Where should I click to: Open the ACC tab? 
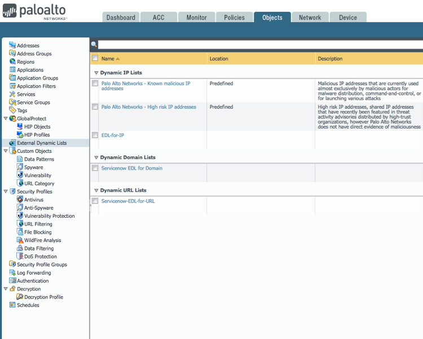tap(158, 17)
